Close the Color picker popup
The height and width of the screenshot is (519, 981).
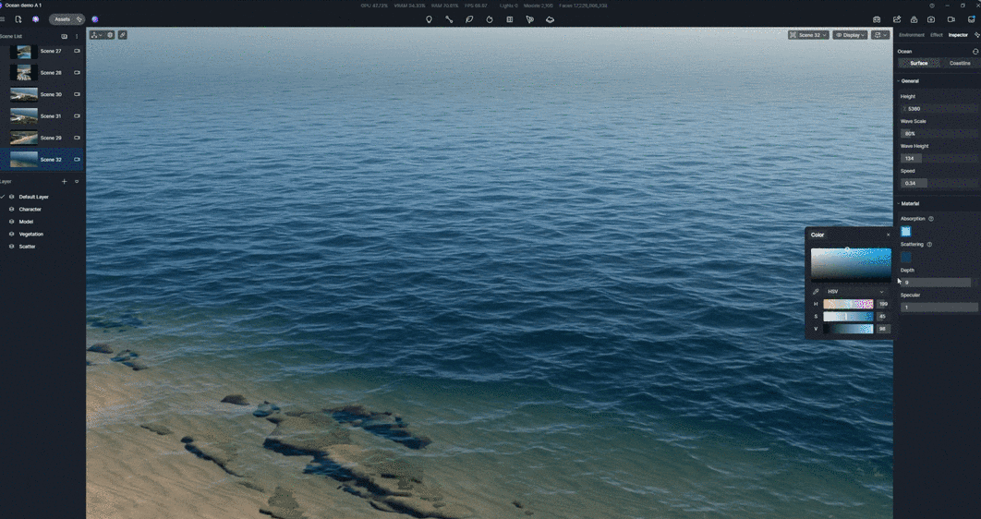pos(888,235)
